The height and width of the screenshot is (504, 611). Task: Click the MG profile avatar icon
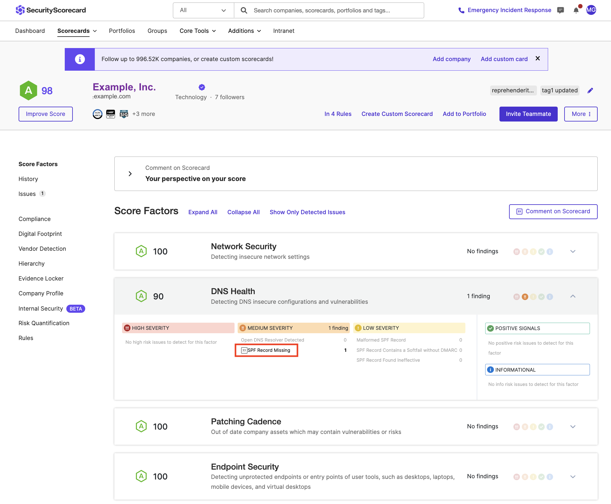591,10
